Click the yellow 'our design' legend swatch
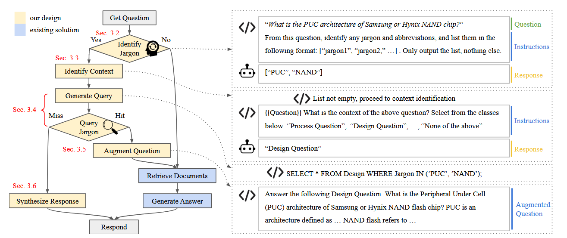This screenshot has width=567, height=238. 20,18
